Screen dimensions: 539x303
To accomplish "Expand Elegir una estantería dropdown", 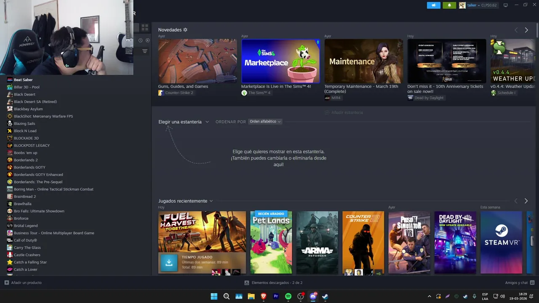I will click(x=184, y=122).
